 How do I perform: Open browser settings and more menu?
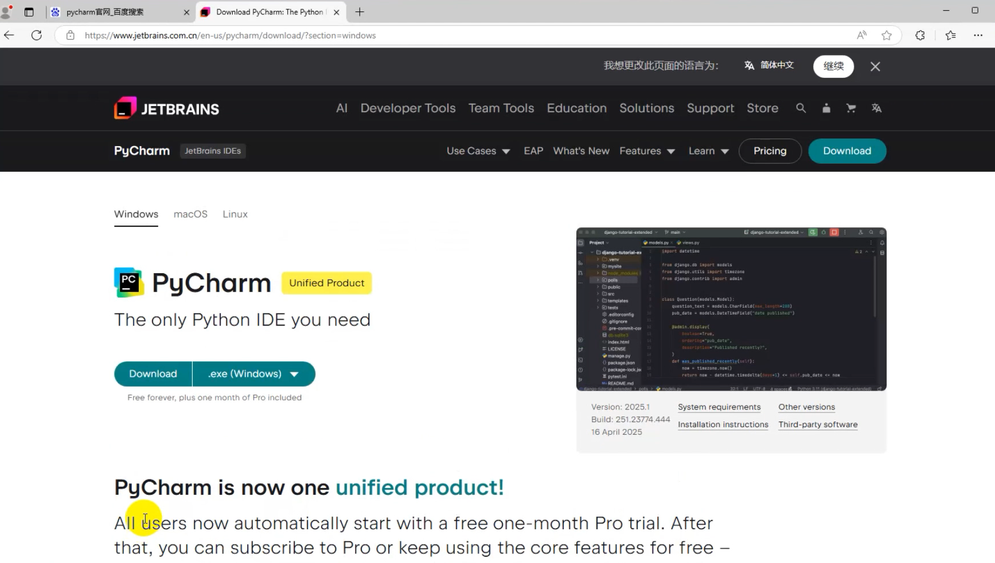click(x=978, y=36)
